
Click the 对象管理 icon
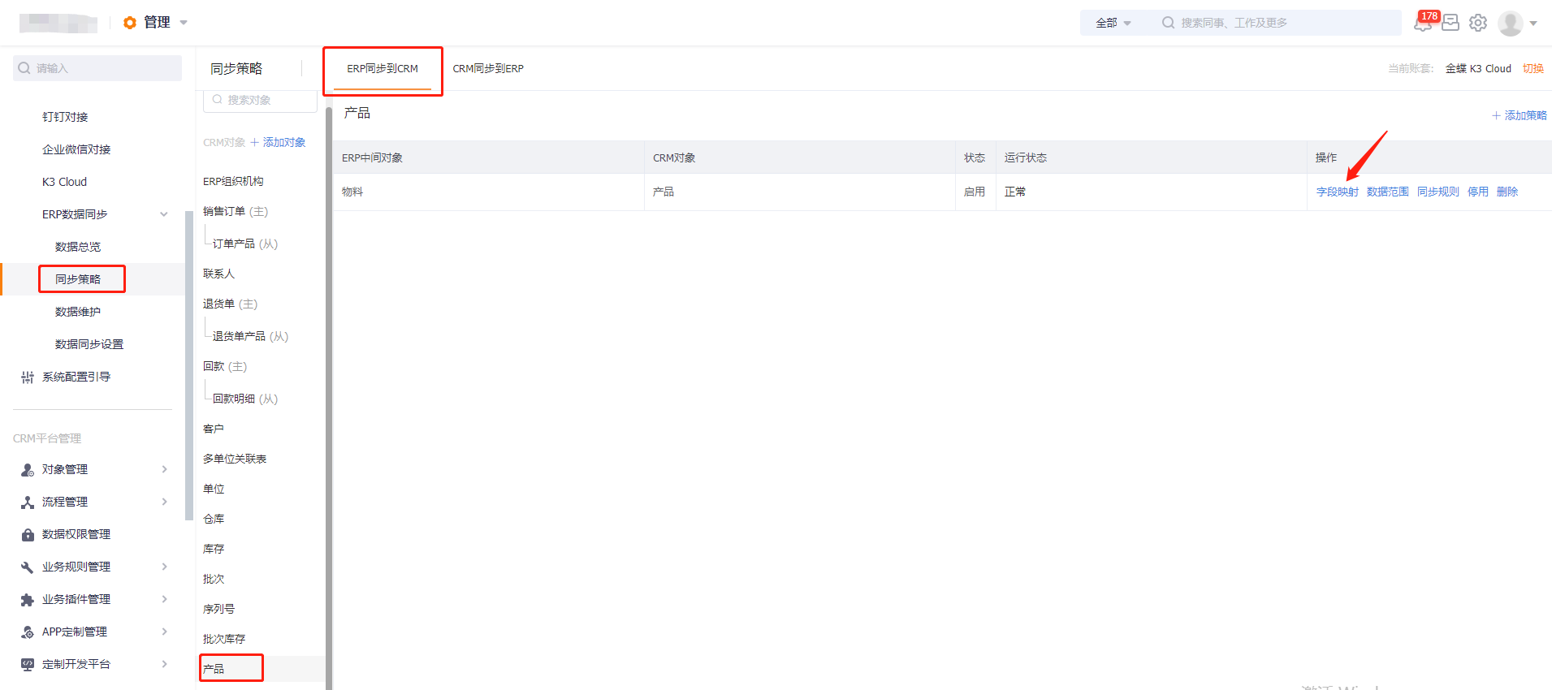(28, 469)
